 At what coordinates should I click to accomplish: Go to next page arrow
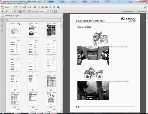pos(6,11)
